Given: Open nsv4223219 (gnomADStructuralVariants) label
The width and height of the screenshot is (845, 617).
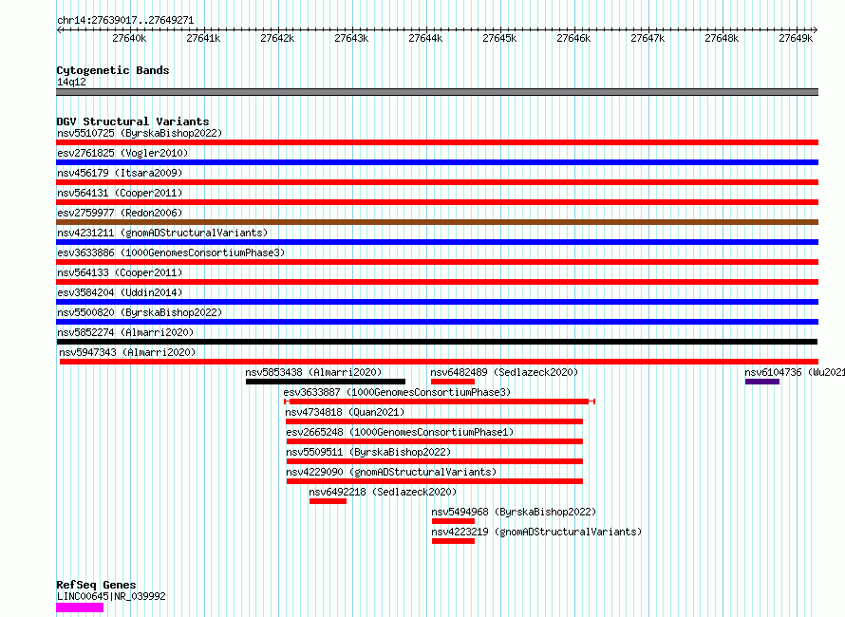Looking at the screenshot, I should [536, 532].
